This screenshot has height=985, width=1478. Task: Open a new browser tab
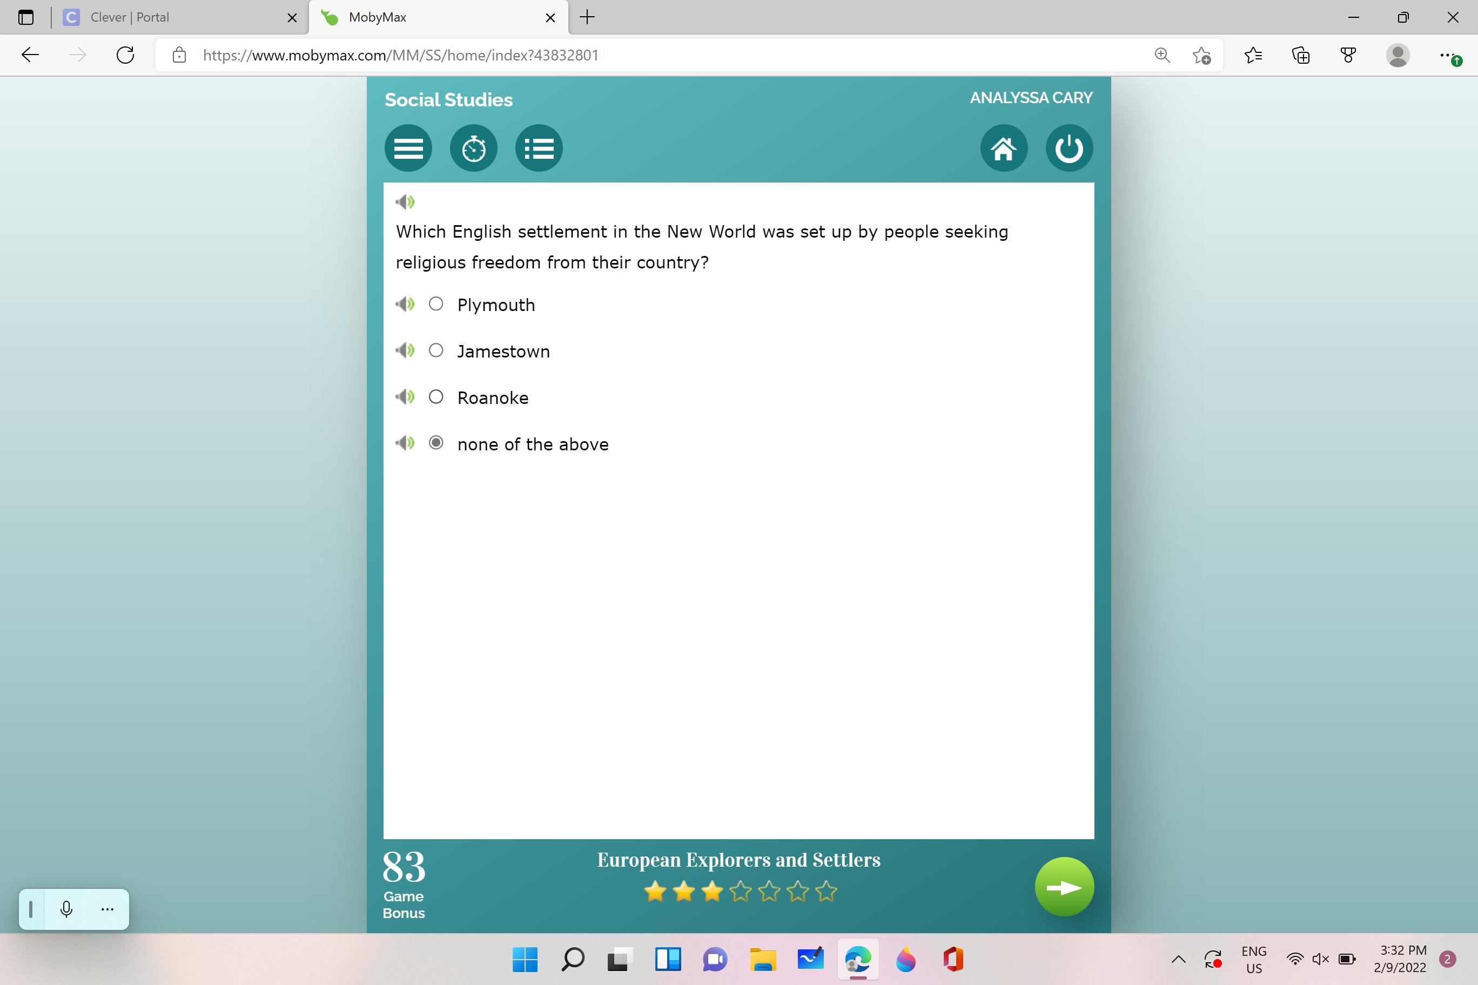(587, 18)
